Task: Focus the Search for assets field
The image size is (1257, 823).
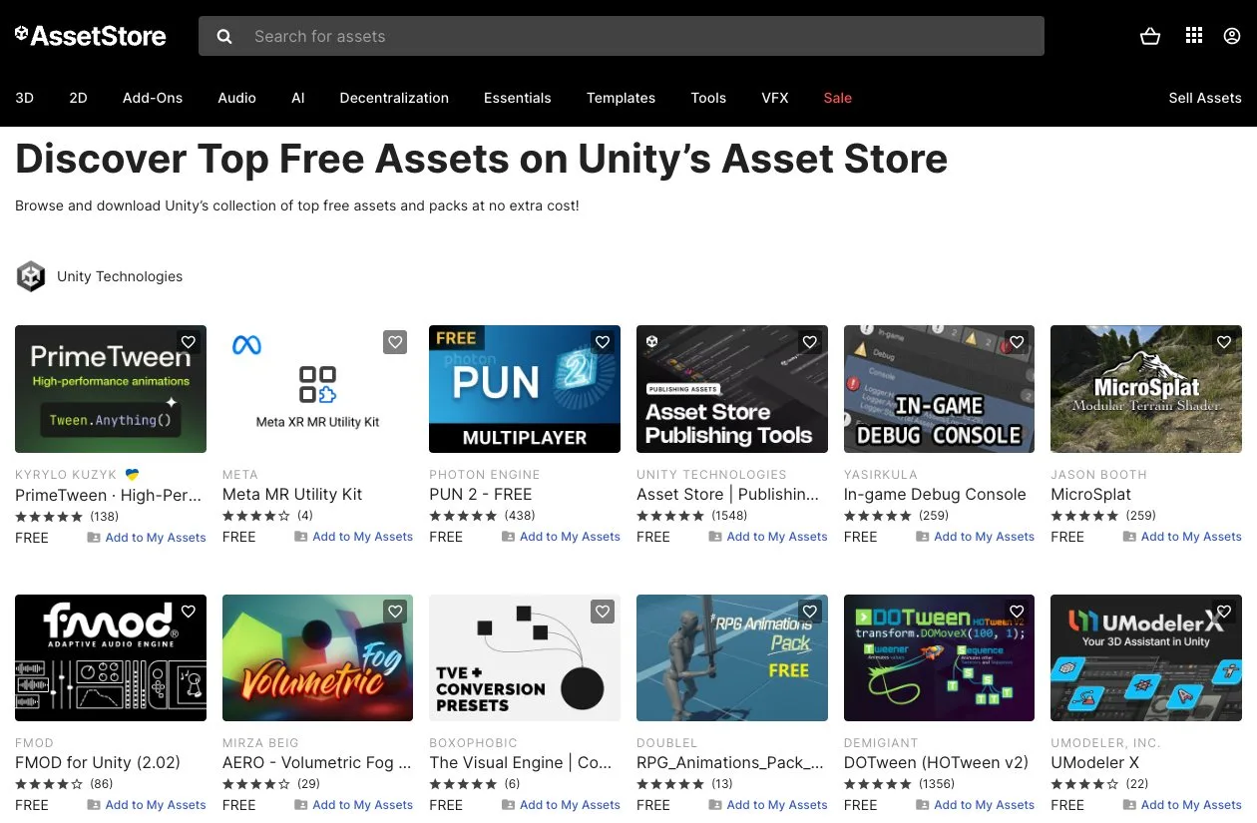Action: point(622,36)
